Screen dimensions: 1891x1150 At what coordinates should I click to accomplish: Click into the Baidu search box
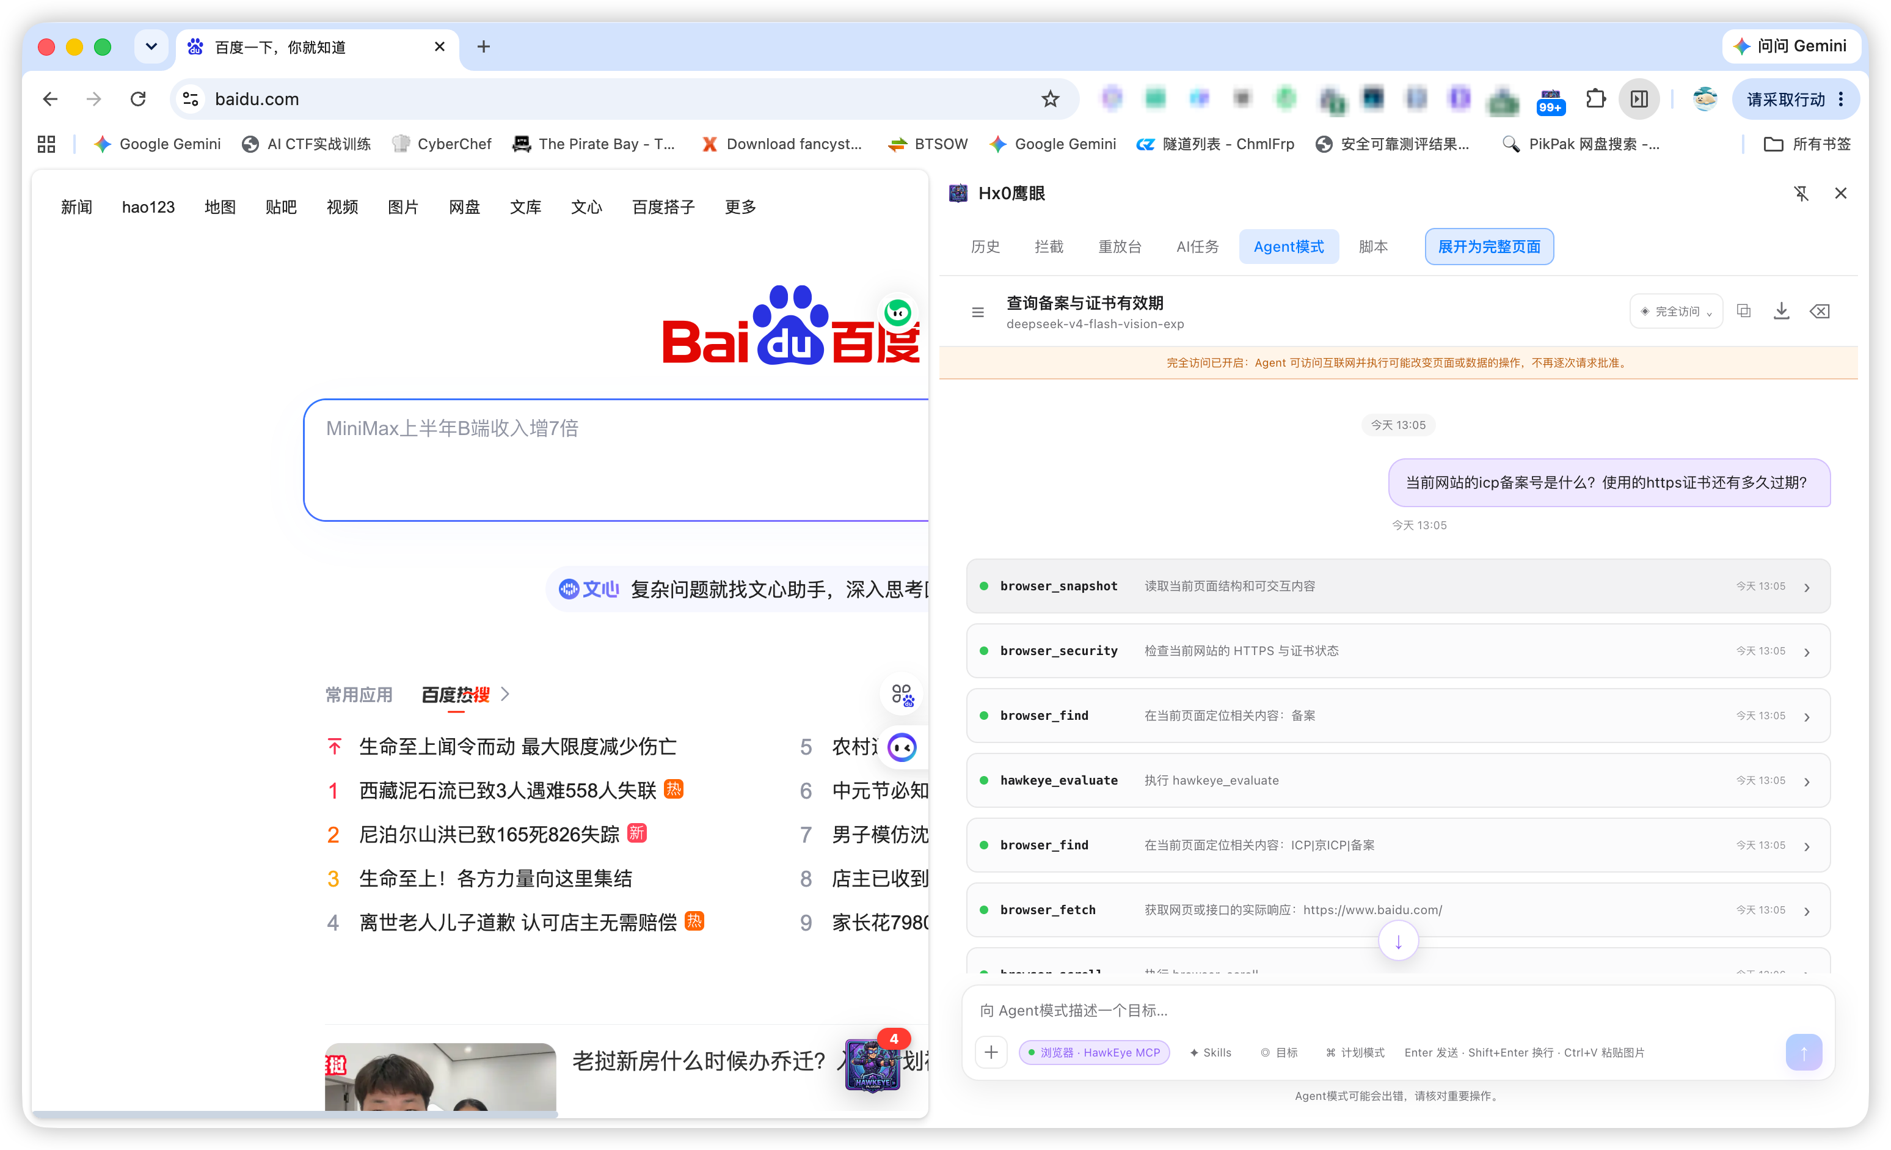pyautogui.click(x=616, y=460)
